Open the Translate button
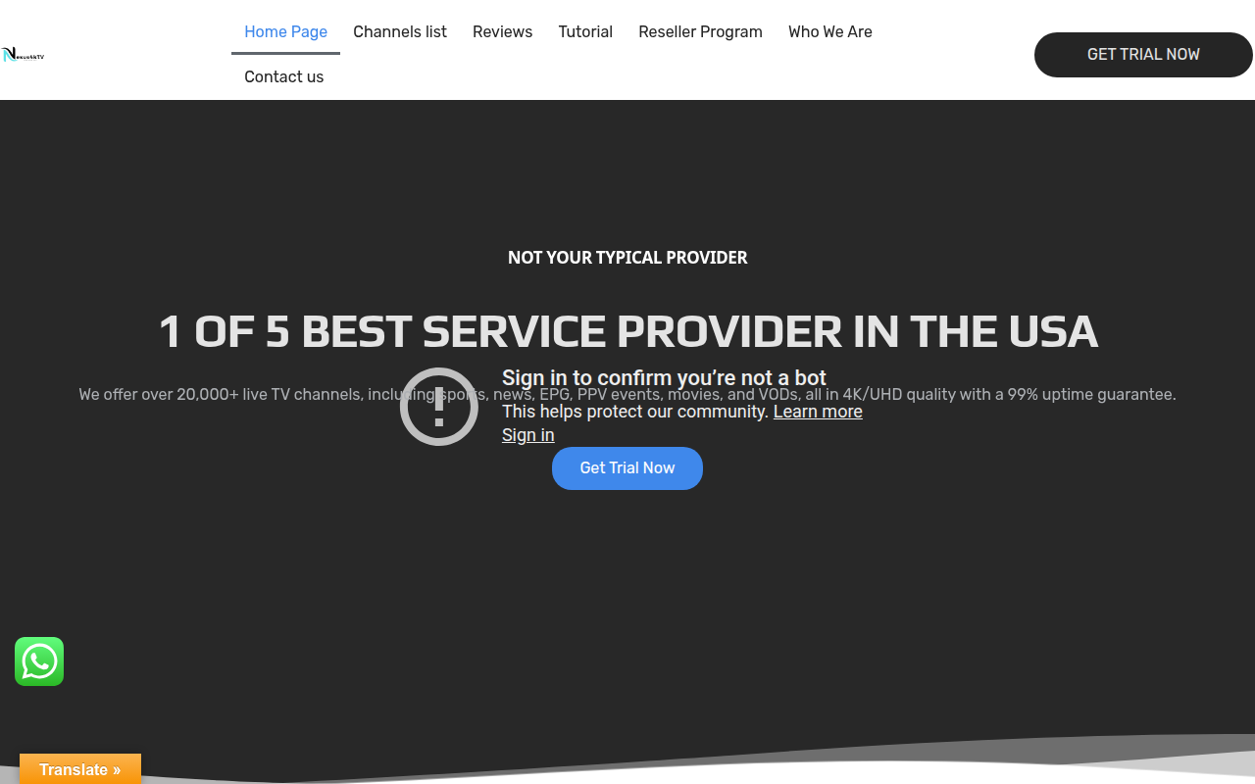This screenshot has height=784, width=1255. tap(80, 769)
